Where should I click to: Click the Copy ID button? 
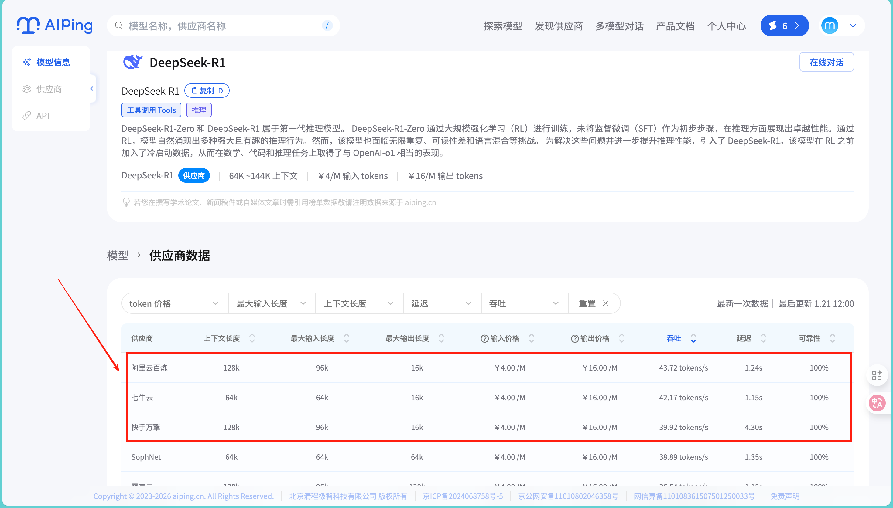click(207, 91)
